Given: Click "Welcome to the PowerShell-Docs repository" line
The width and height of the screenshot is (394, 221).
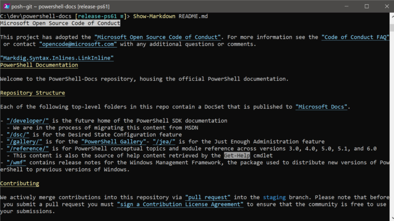Looking at the screenshot, I should coord(144,79).
